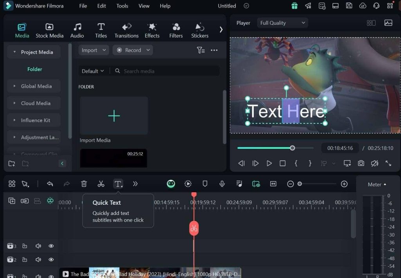Select the Quick Text tool

[118, 184]
